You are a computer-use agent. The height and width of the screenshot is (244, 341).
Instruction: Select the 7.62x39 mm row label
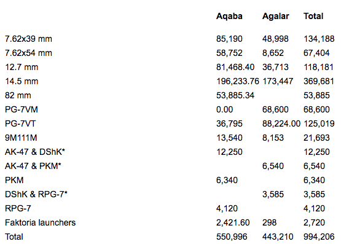pos(28,39)
